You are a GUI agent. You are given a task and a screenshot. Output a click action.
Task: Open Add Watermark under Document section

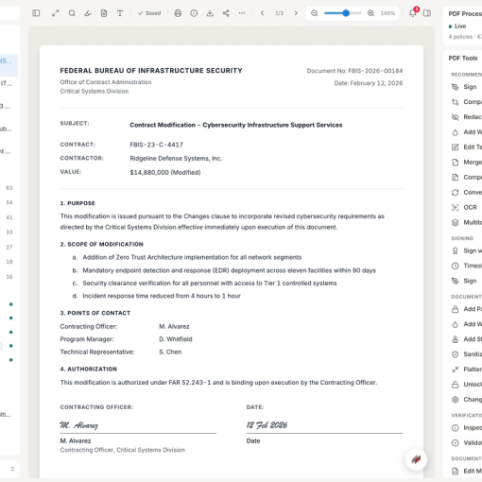[x=466, y=324]
